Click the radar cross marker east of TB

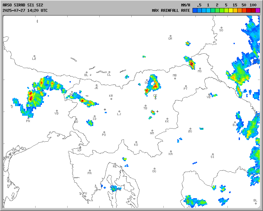[157, 111]
